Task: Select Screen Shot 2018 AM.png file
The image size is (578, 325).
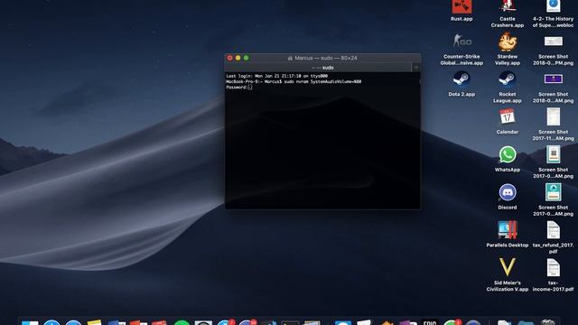Action: pyautogui.click(x=554, y=79)
